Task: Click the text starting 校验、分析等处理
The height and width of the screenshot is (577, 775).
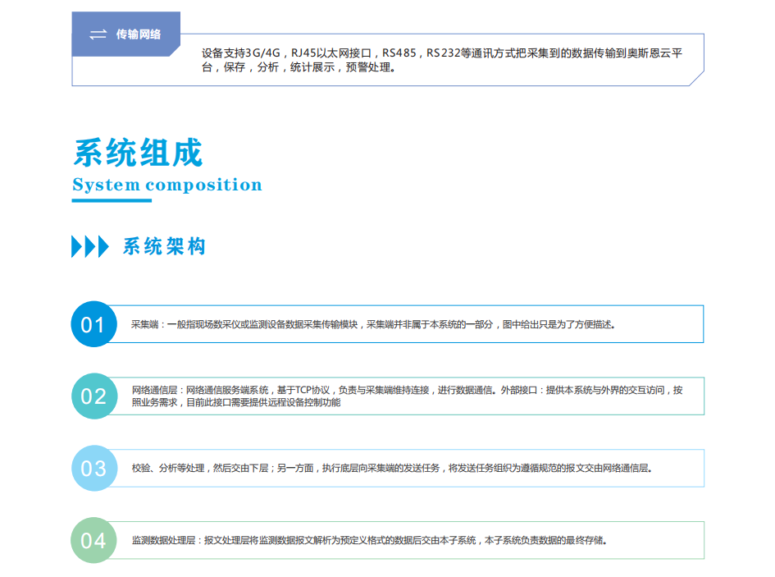Action: tap(391, 468)
